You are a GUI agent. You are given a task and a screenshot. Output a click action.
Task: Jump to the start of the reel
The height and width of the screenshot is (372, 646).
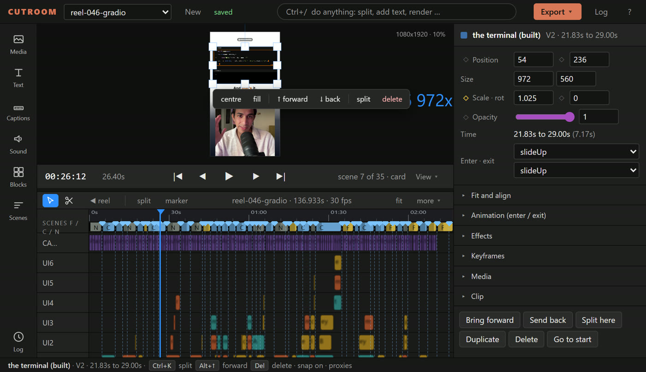[x=178, y=177]
